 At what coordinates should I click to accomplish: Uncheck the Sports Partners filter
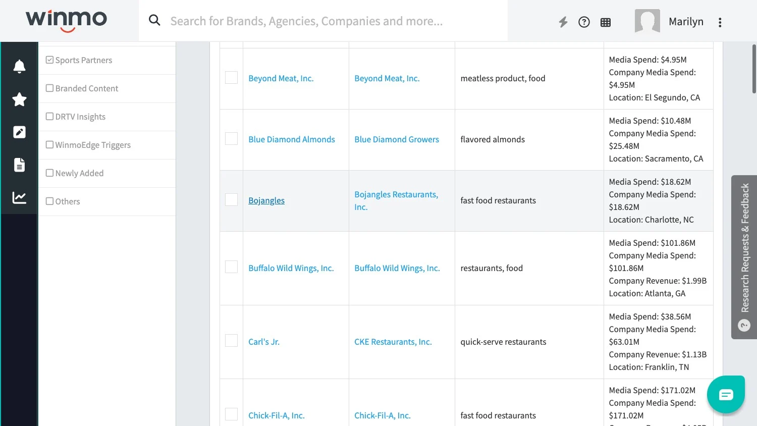(x=49, y=60)
